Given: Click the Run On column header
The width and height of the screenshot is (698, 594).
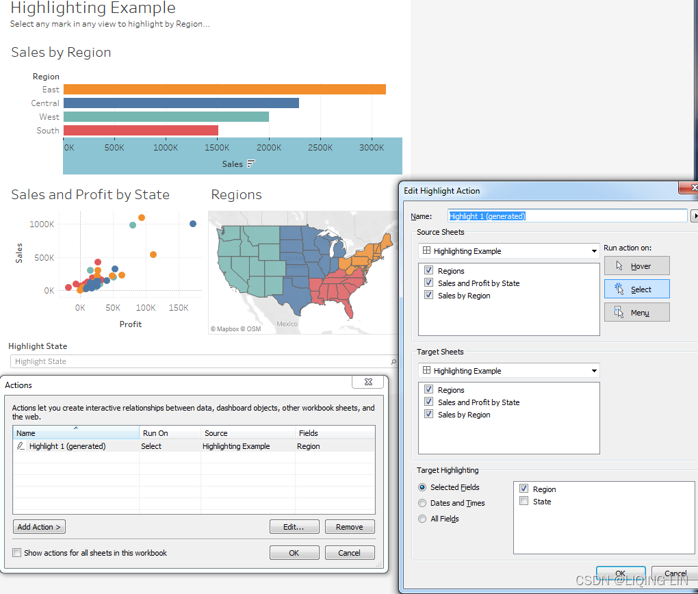Looking at the screenshot, I should [x=170, y=432].
